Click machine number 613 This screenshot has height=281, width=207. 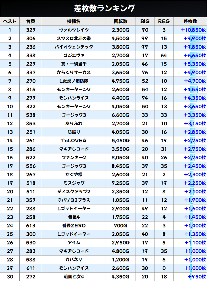31,226
